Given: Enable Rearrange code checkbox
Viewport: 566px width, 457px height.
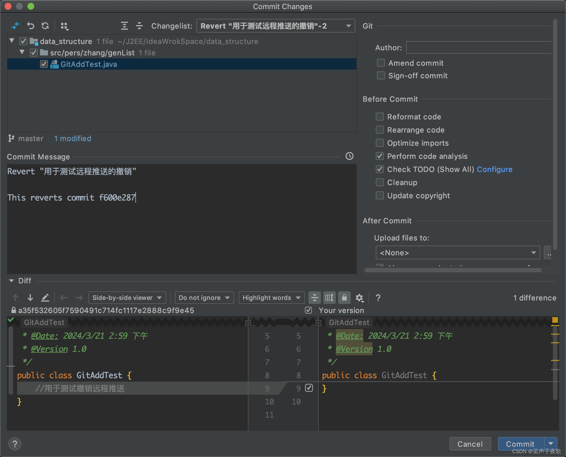Looking at the screenshot, I should coord(380,130).
